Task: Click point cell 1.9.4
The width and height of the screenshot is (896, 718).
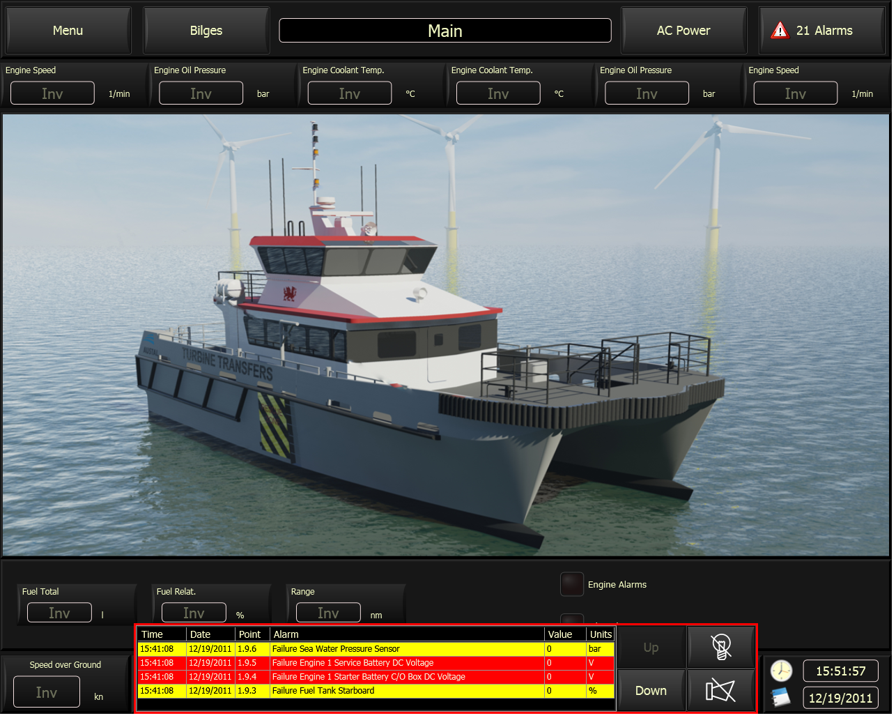Action: (252, 677)
